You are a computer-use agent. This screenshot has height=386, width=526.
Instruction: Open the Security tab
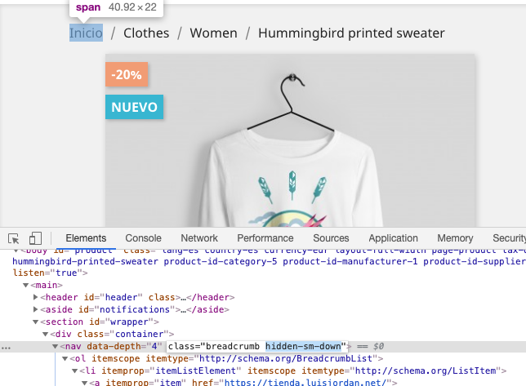(509, 238)
